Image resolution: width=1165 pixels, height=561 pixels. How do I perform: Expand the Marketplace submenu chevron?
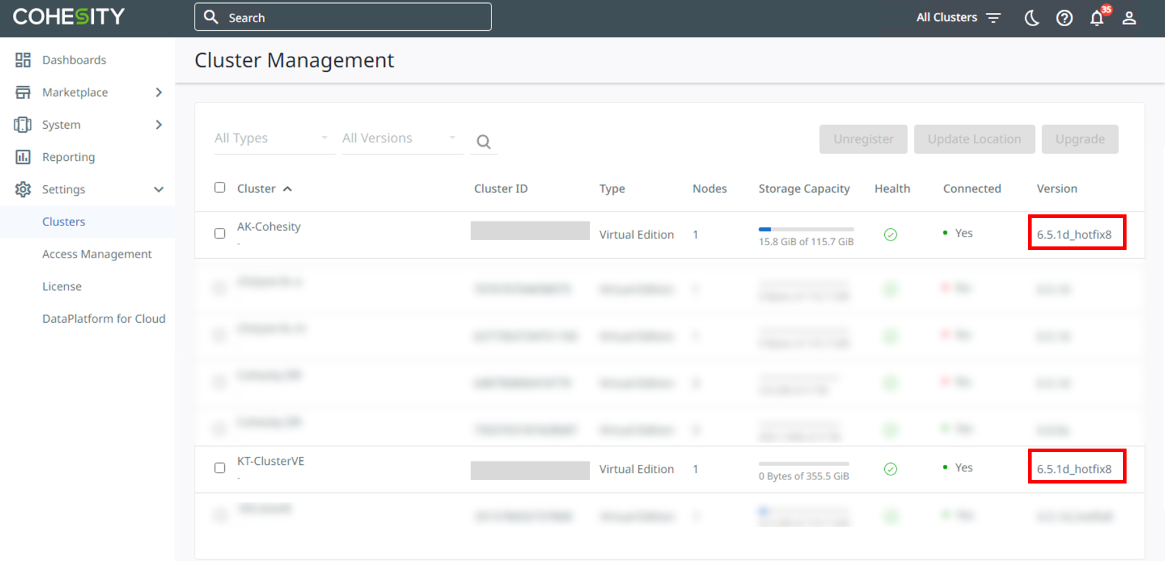158,92
